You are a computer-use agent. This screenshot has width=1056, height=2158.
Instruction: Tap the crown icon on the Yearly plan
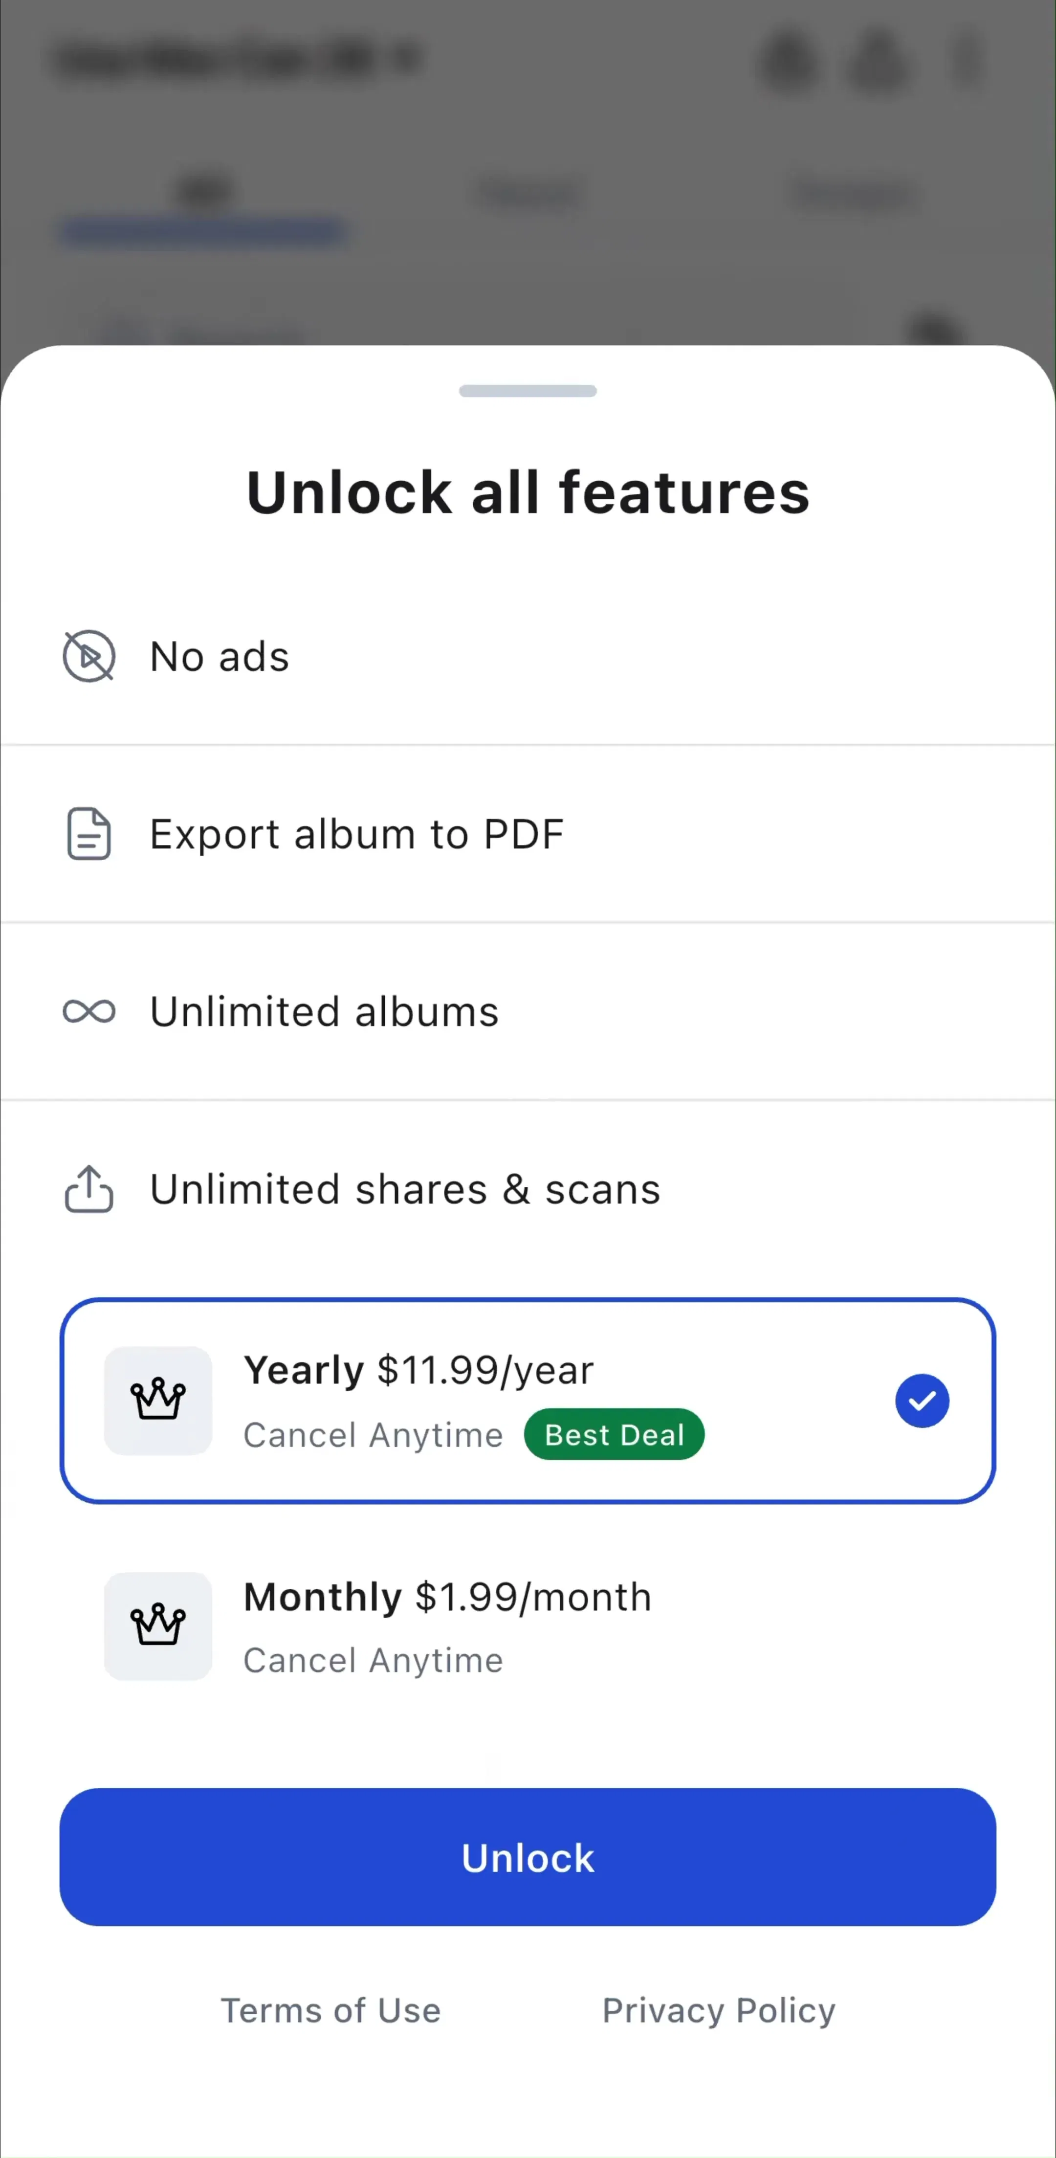point(157,1400)
